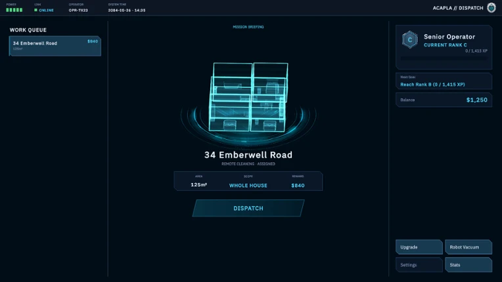The image size is (502, 282).
Task: Click the DISPATCH button
Action: point(248,209)
